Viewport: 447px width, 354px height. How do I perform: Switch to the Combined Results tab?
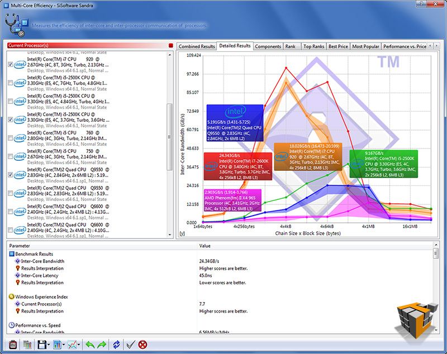[197, 46]
